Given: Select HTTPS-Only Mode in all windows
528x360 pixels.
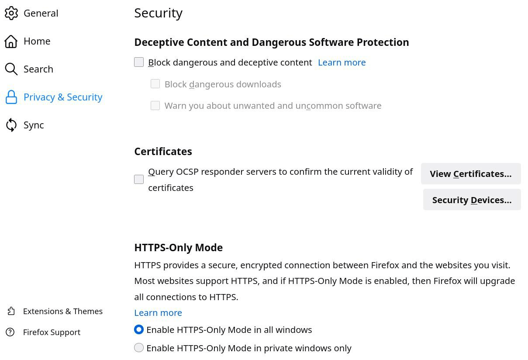Looking at the screenshot, I should (139, 329).
